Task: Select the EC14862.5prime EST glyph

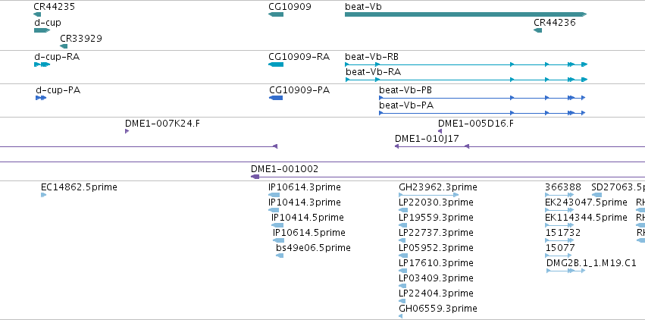Action: pyautogui.click(x=44, y=195)
